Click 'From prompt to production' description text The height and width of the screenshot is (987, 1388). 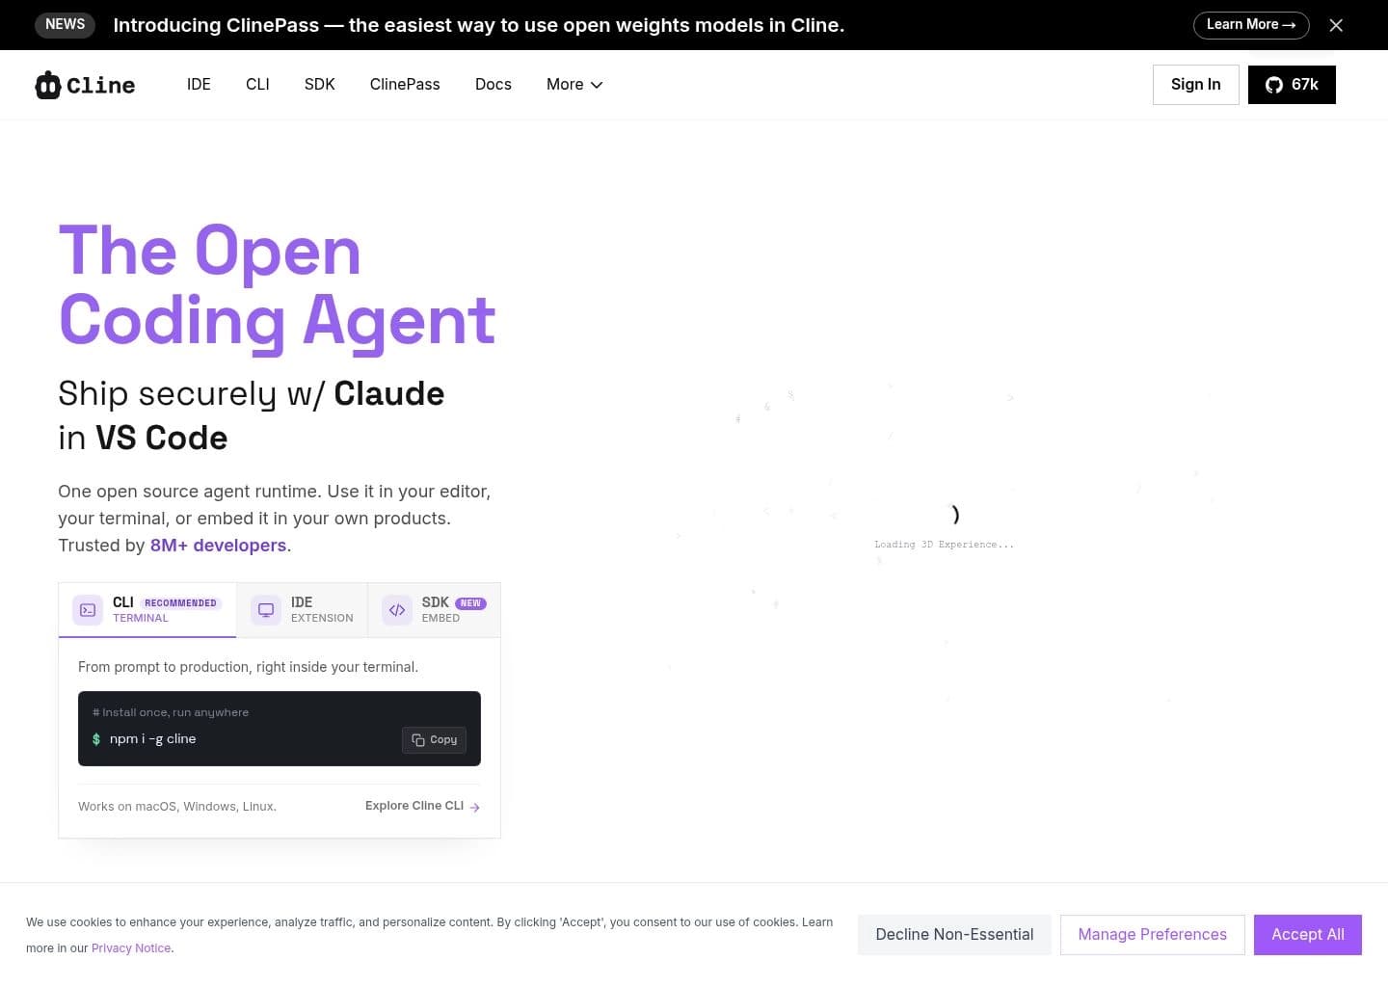tap(248, 667)
